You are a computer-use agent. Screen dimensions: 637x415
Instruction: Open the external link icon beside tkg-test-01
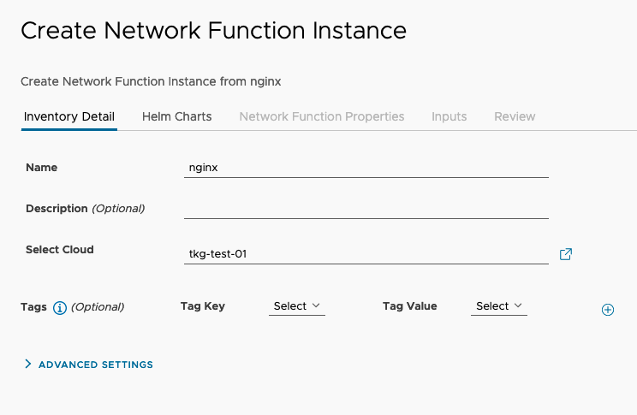[x=565, y=254]
